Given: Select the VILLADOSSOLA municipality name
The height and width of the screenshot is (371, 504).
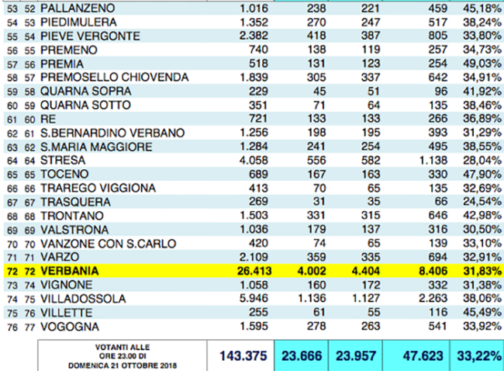Looking at the screenshot, I should point(84,296).
